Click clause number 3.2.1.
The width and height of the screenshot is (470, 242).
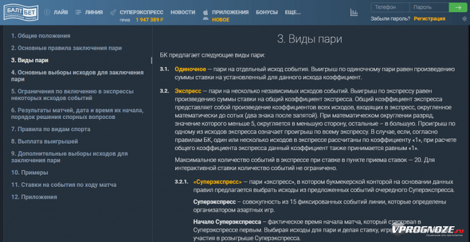pos(181,182)
